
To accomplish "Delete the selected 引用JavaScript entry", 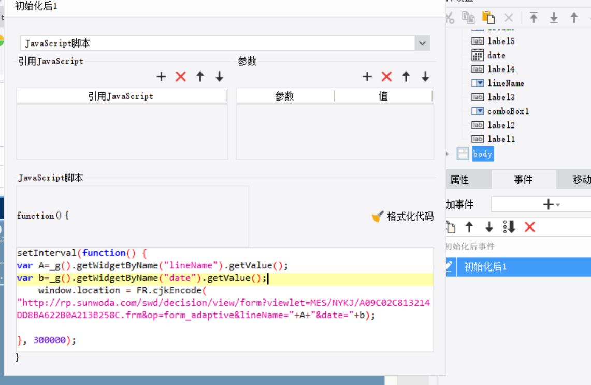I will click(x=181, y=77).
